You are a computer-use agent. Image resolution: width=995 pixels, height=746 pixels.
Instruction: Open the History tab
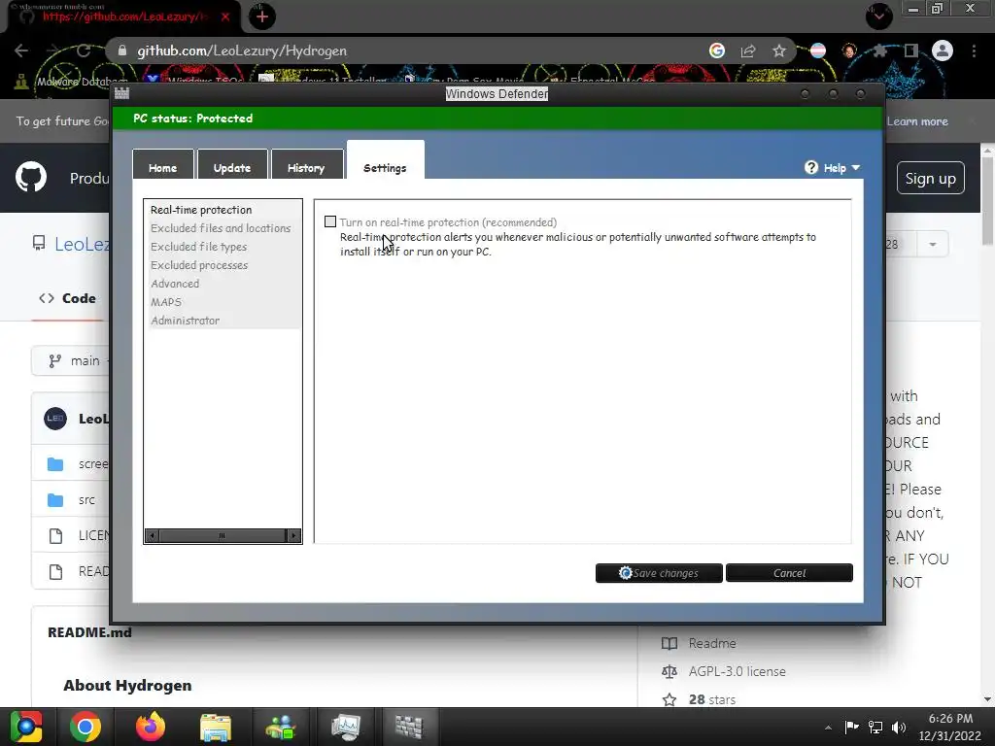point(306,164)
